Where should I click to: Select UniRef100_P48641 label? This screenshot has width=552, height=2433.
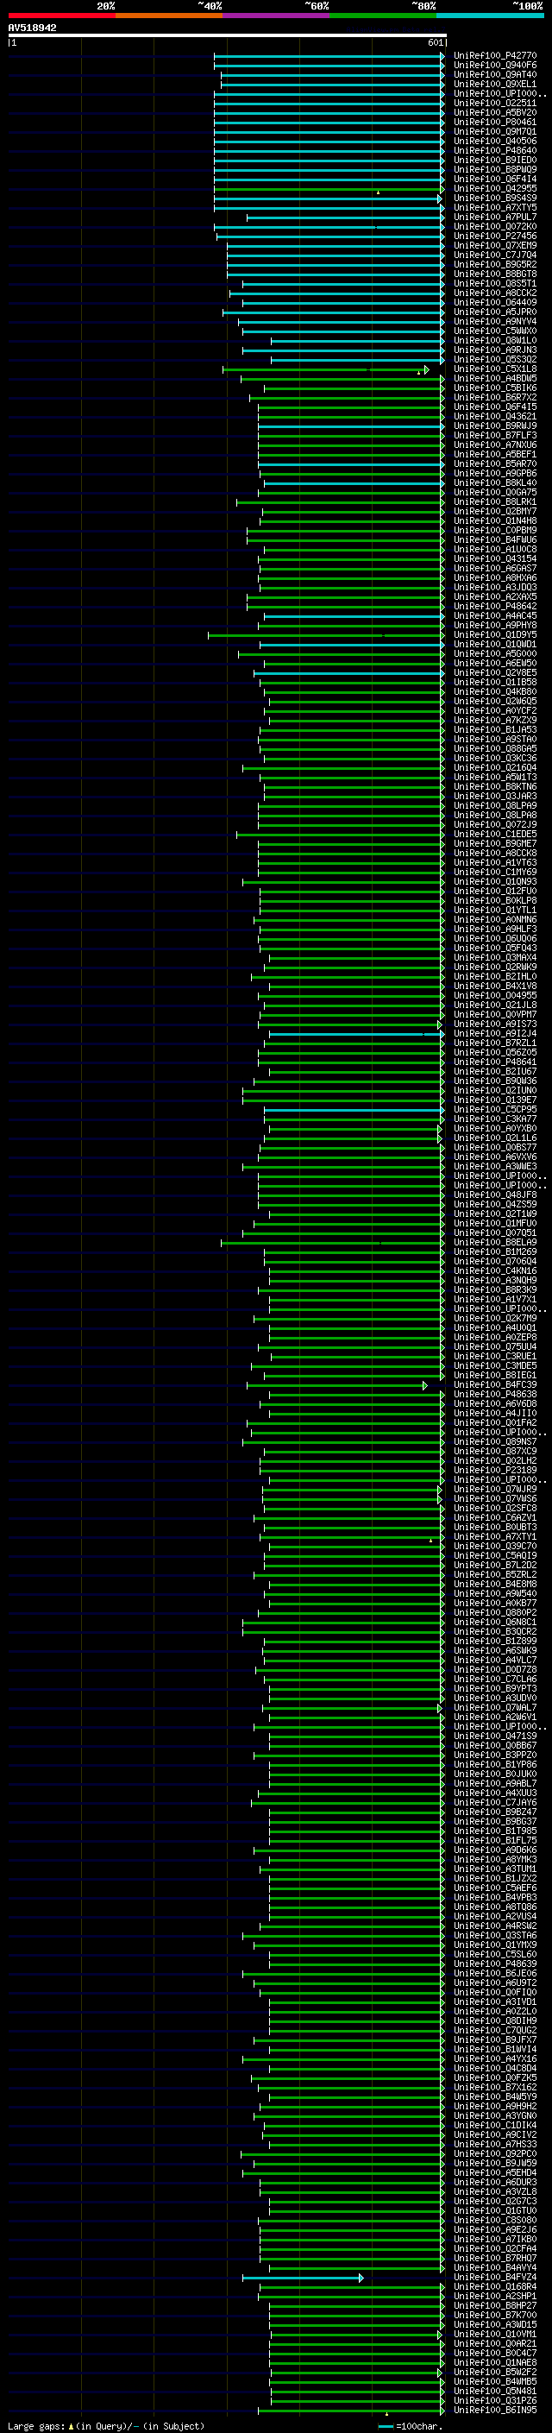pyautogui.click(x=494, y=1062)
